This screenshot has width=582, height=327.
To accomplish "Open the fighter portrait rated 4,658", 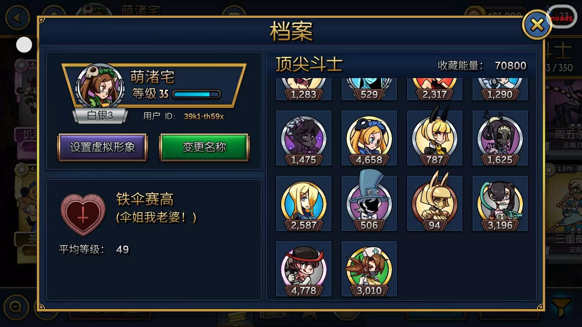I will point(369,138).
